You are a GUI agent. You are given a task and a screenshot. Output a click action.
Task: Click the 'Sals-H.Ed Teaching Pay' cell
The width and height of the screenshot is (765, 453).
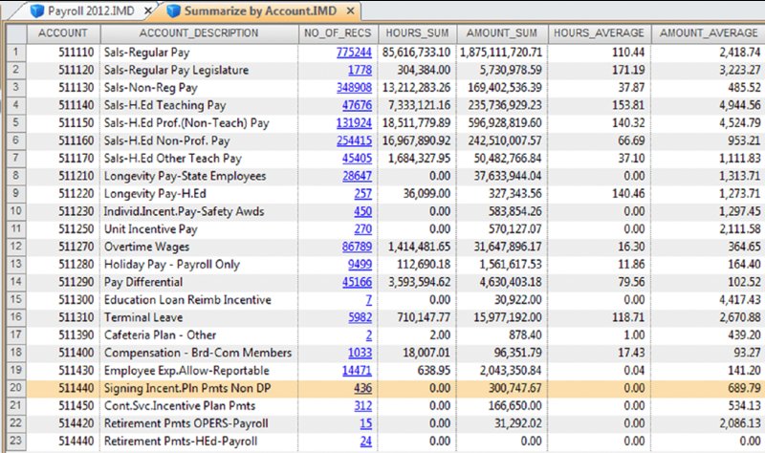point(199,105)
